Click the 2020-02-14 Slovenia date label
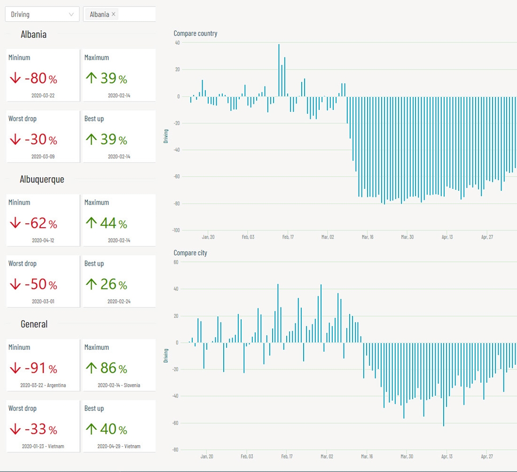517x472 pixels. click(118, 385)
